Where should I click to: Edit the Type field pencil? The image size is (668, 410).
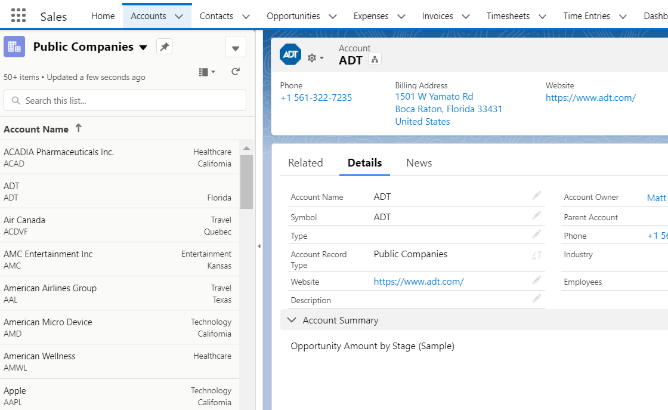click(536, 234)
